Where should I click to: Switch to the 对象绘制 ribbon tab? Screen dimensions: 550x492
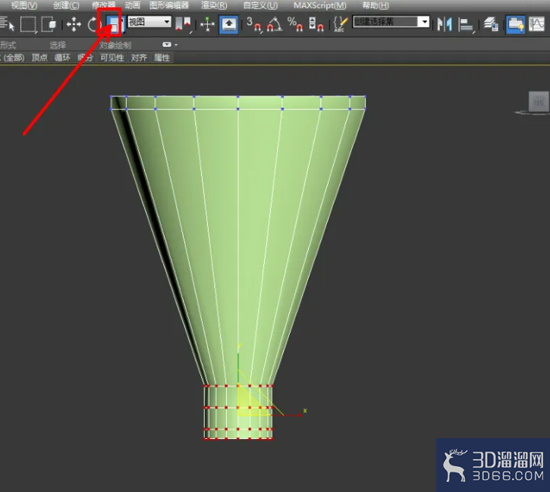point(115,45)
